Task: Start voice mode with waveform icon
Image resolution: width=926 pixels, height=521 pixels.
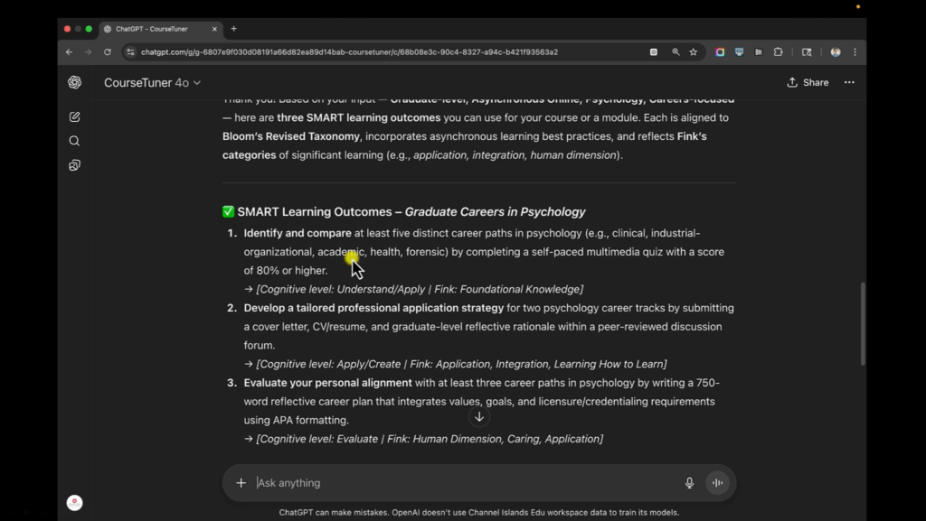Action: tap(717, 483)
